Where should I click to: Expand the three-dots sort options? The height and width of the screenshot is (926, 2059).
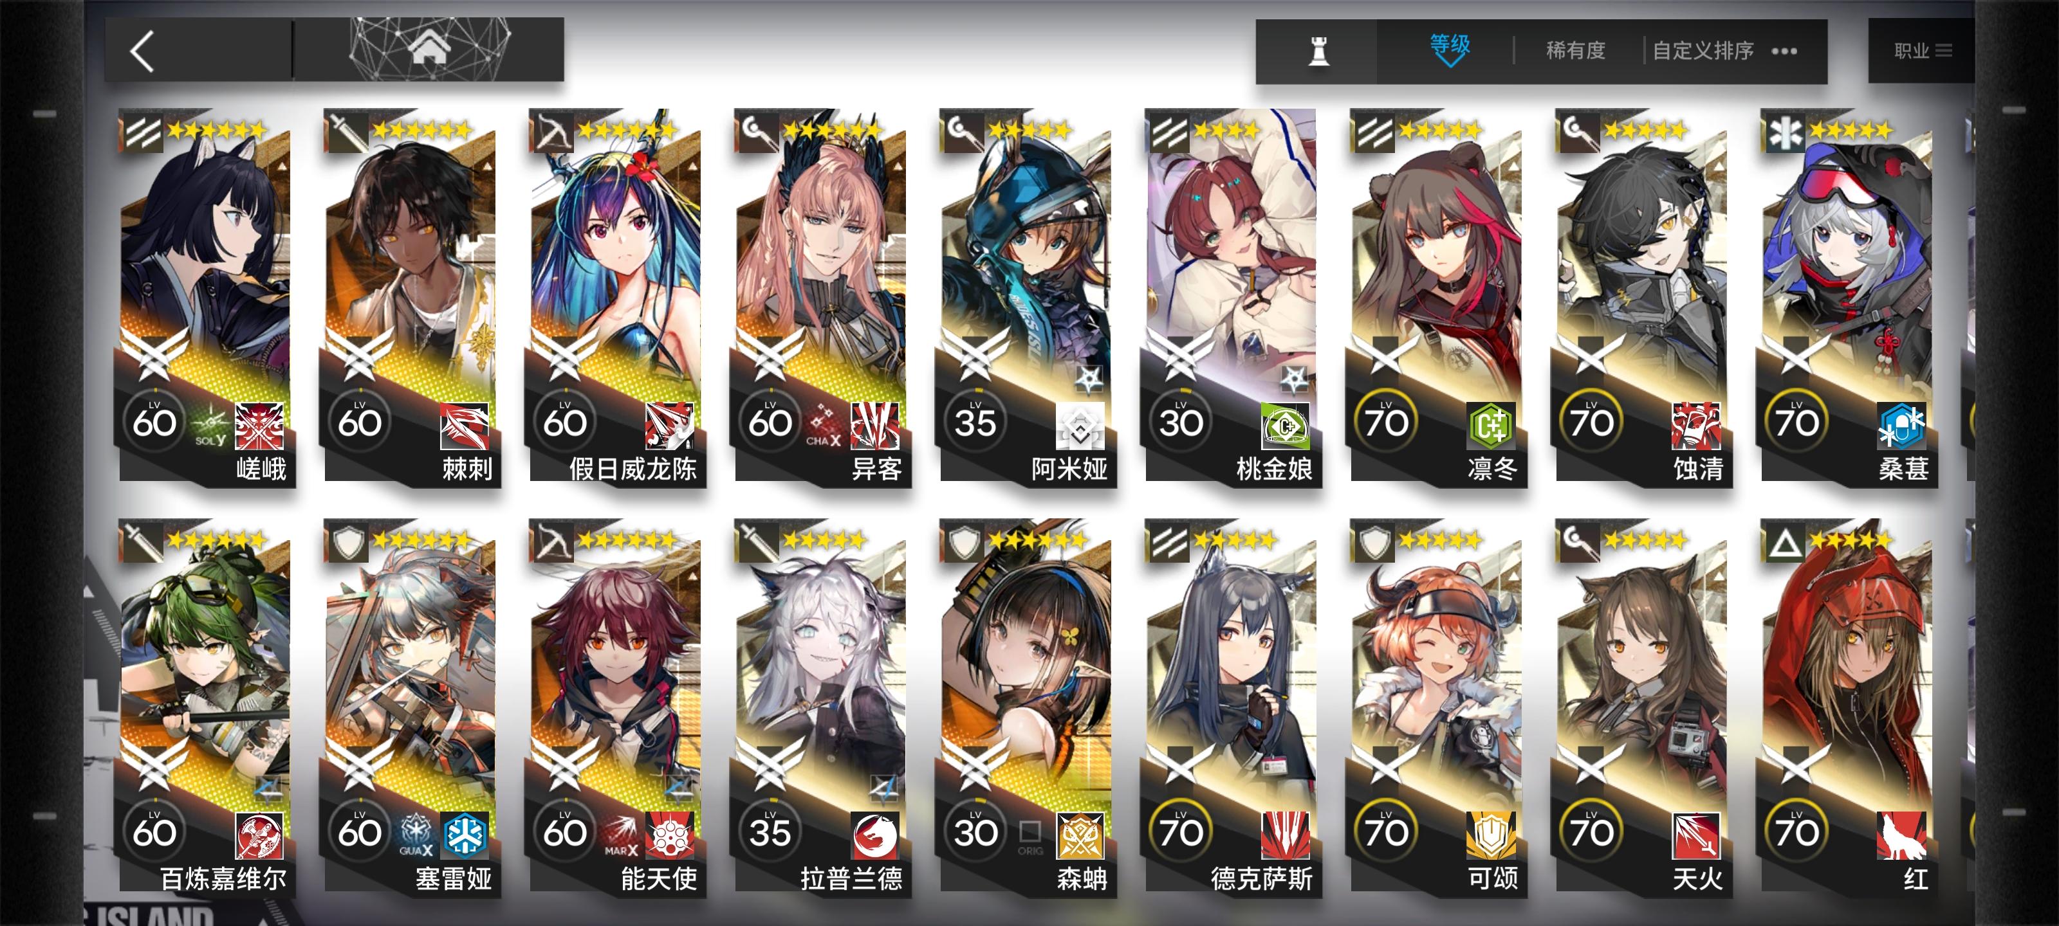coord(1783,51)
